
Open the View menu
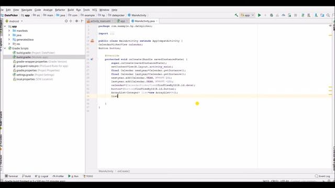pos(16,10)
